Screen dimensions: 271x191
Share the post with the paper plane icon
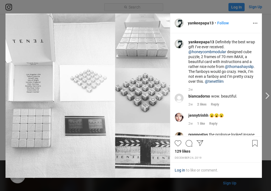coord(200,143)
